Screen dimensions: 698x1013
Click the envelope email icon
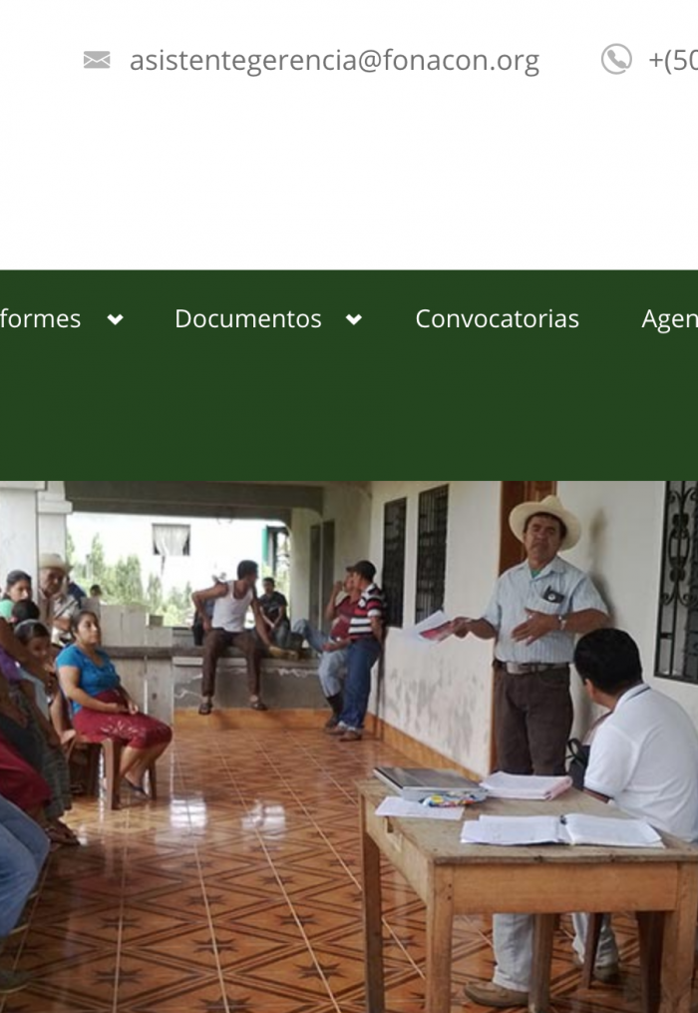pyautogui.click(x=97, y=60)
